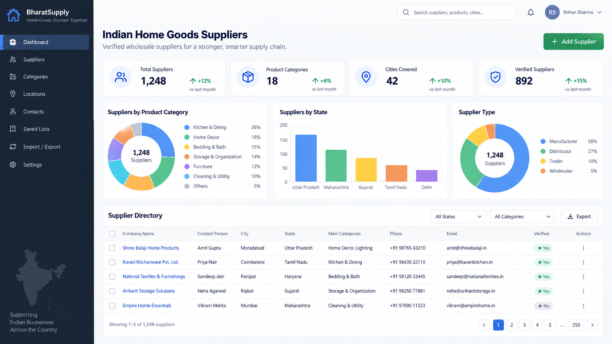Click the Kitchen & Dining legend color dot
The image size is (612, 344).
[187, 127]
